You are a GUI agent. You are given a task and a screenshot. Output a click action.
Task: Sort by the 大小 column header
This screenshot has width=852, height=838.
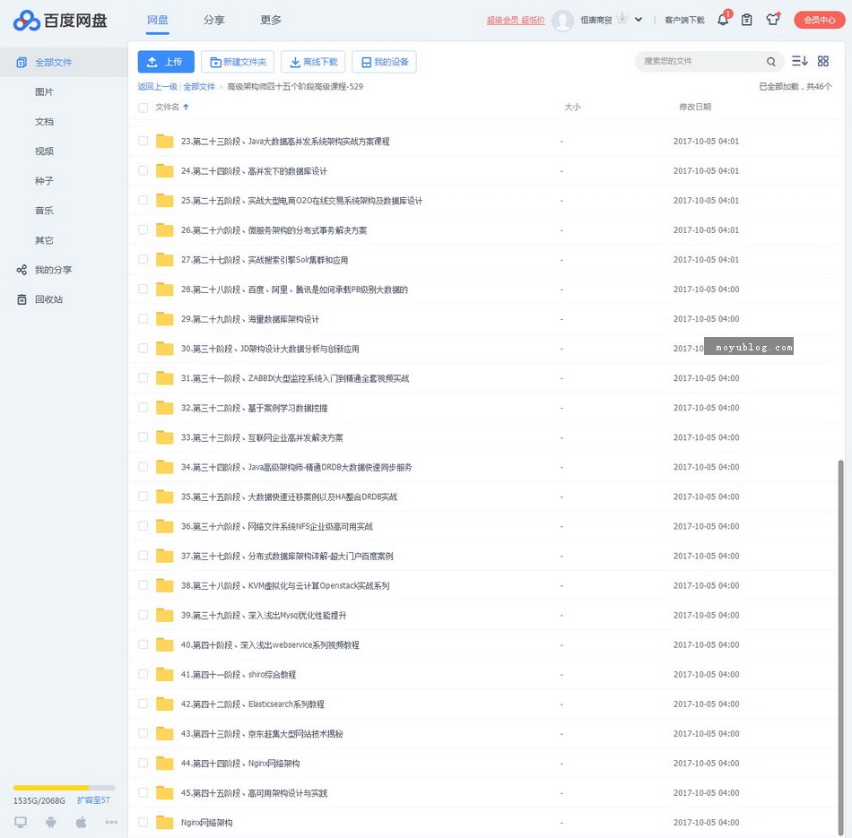(x=572, y=107)
